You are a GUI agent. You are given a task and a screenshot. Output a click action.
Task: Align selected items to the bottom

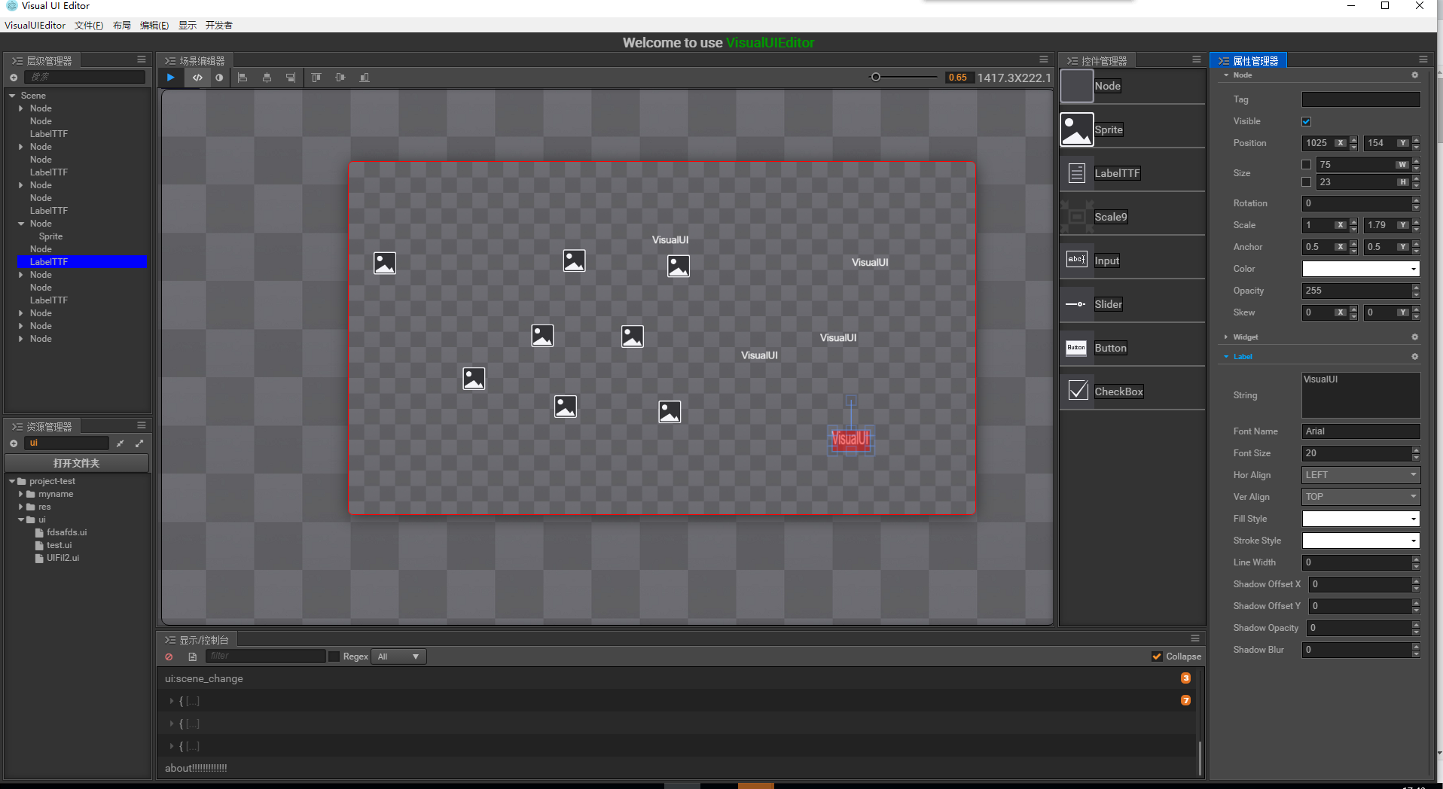pos(365,78)
